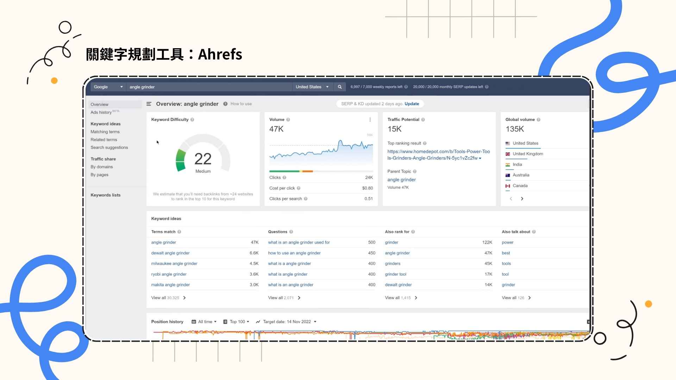Screen dimensions: 676x380
Task: Click monthly SERP updates help icon
Action: tap(487, 87)
